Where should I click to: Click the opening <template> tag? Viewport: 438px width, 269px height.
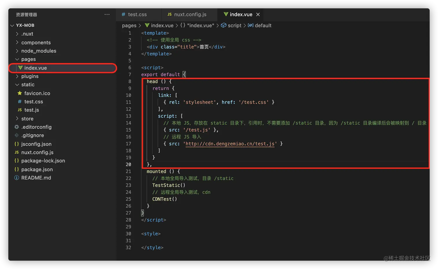155,33
